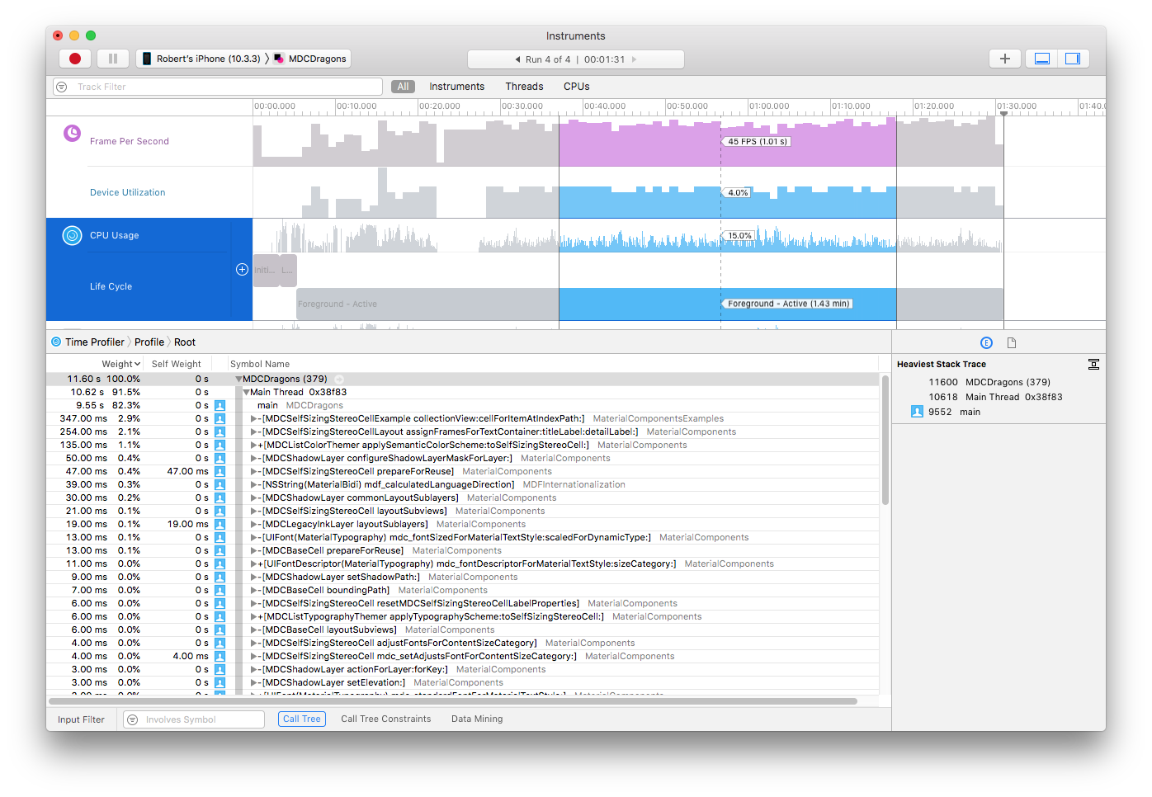Open Data Mining options
Screen dimensions: 1152x797
pyautogui.click(x=477, y=719)
